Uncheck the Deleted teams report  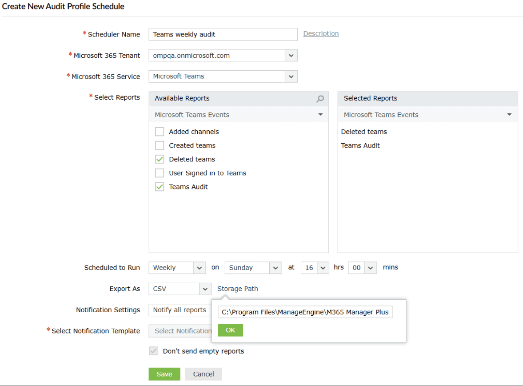160,159
